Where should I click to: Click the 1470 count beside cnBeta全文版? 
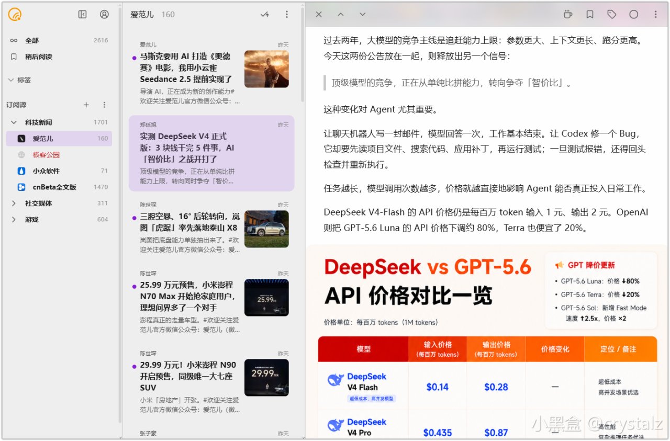(100, 187)
